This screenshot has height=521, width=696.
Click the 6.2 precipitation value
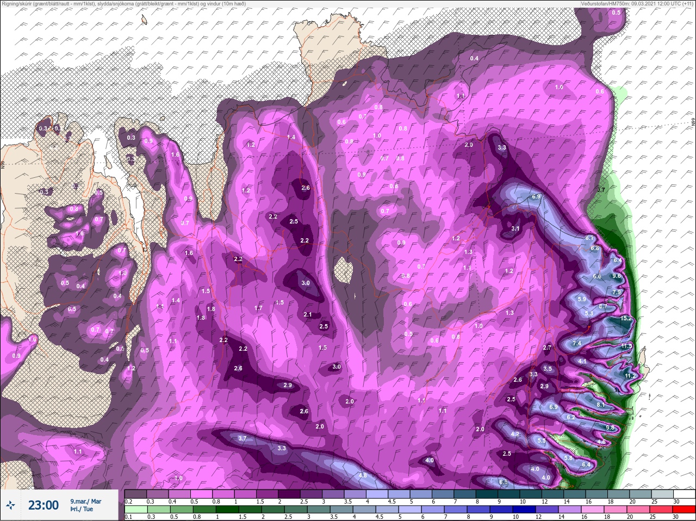571,417
